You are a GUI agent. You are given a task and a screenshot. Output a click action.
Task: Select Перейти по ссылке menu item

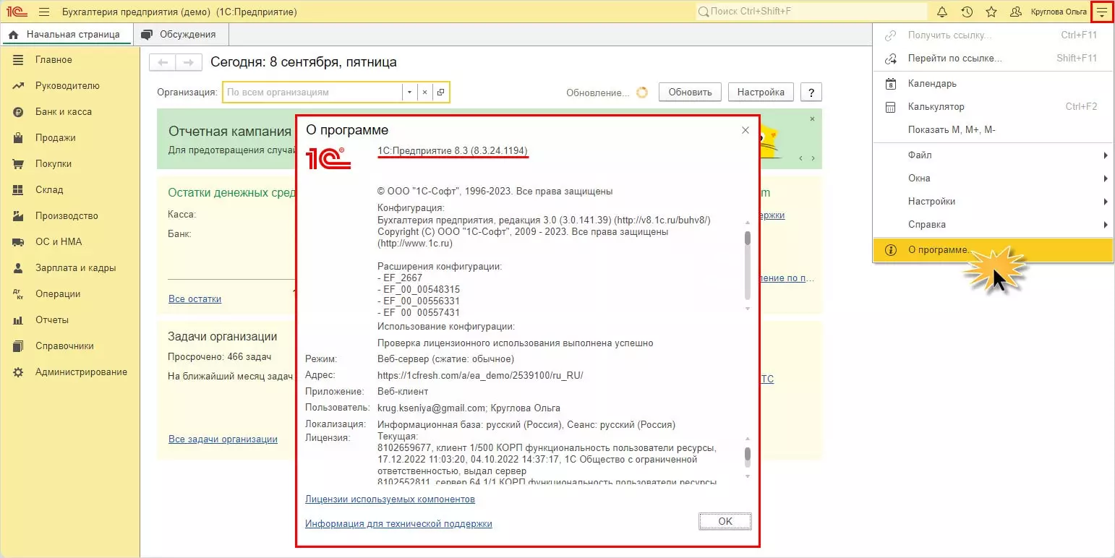994,58
